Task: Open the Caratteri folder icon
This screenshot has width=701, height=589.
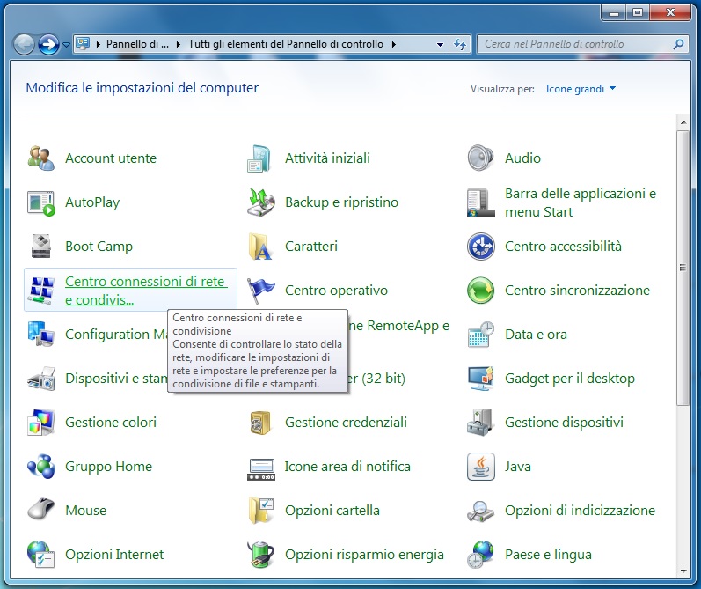Action: (x=260, y=247)
